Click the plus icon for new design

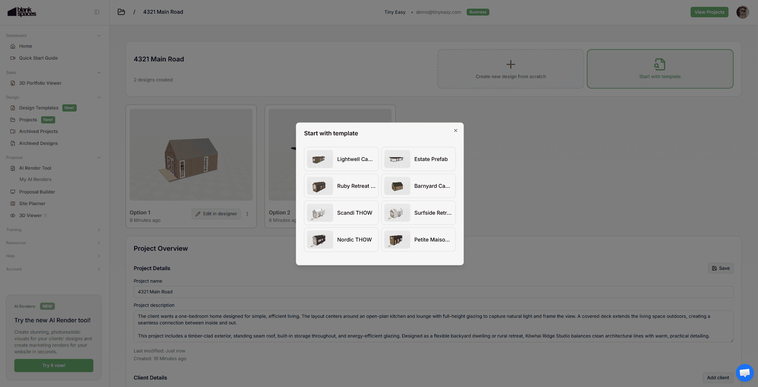511,64
